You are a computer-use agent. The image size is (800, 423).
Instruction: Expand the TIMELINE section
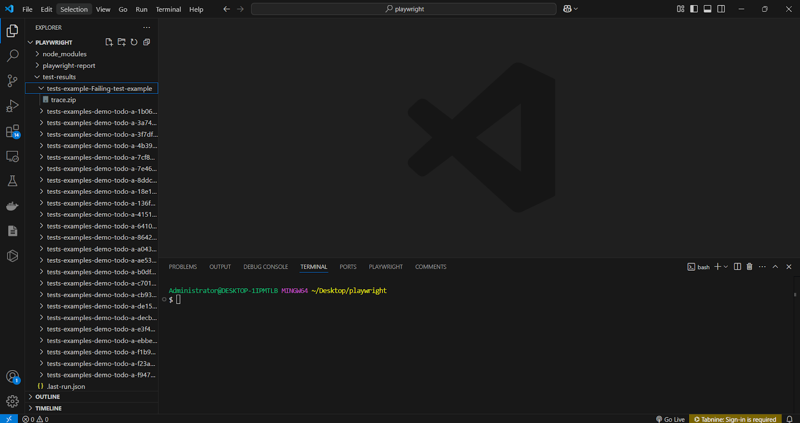(91, 408)
